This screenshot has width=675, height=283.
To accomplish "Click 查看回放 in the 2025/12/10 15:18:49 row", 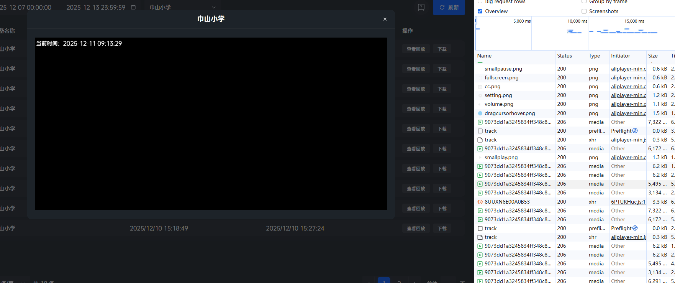I will [416, 229].
